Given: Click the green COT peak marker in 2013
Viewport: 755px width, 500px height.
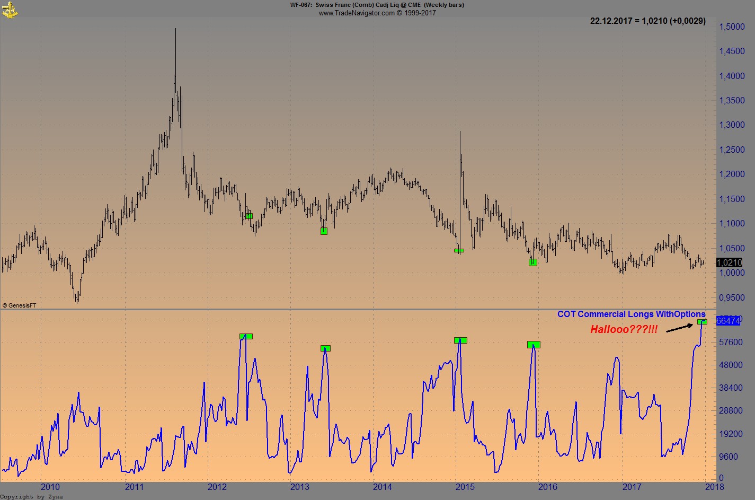Looking at the screenshot, I should pyautogui.click(x=325, y=348).
